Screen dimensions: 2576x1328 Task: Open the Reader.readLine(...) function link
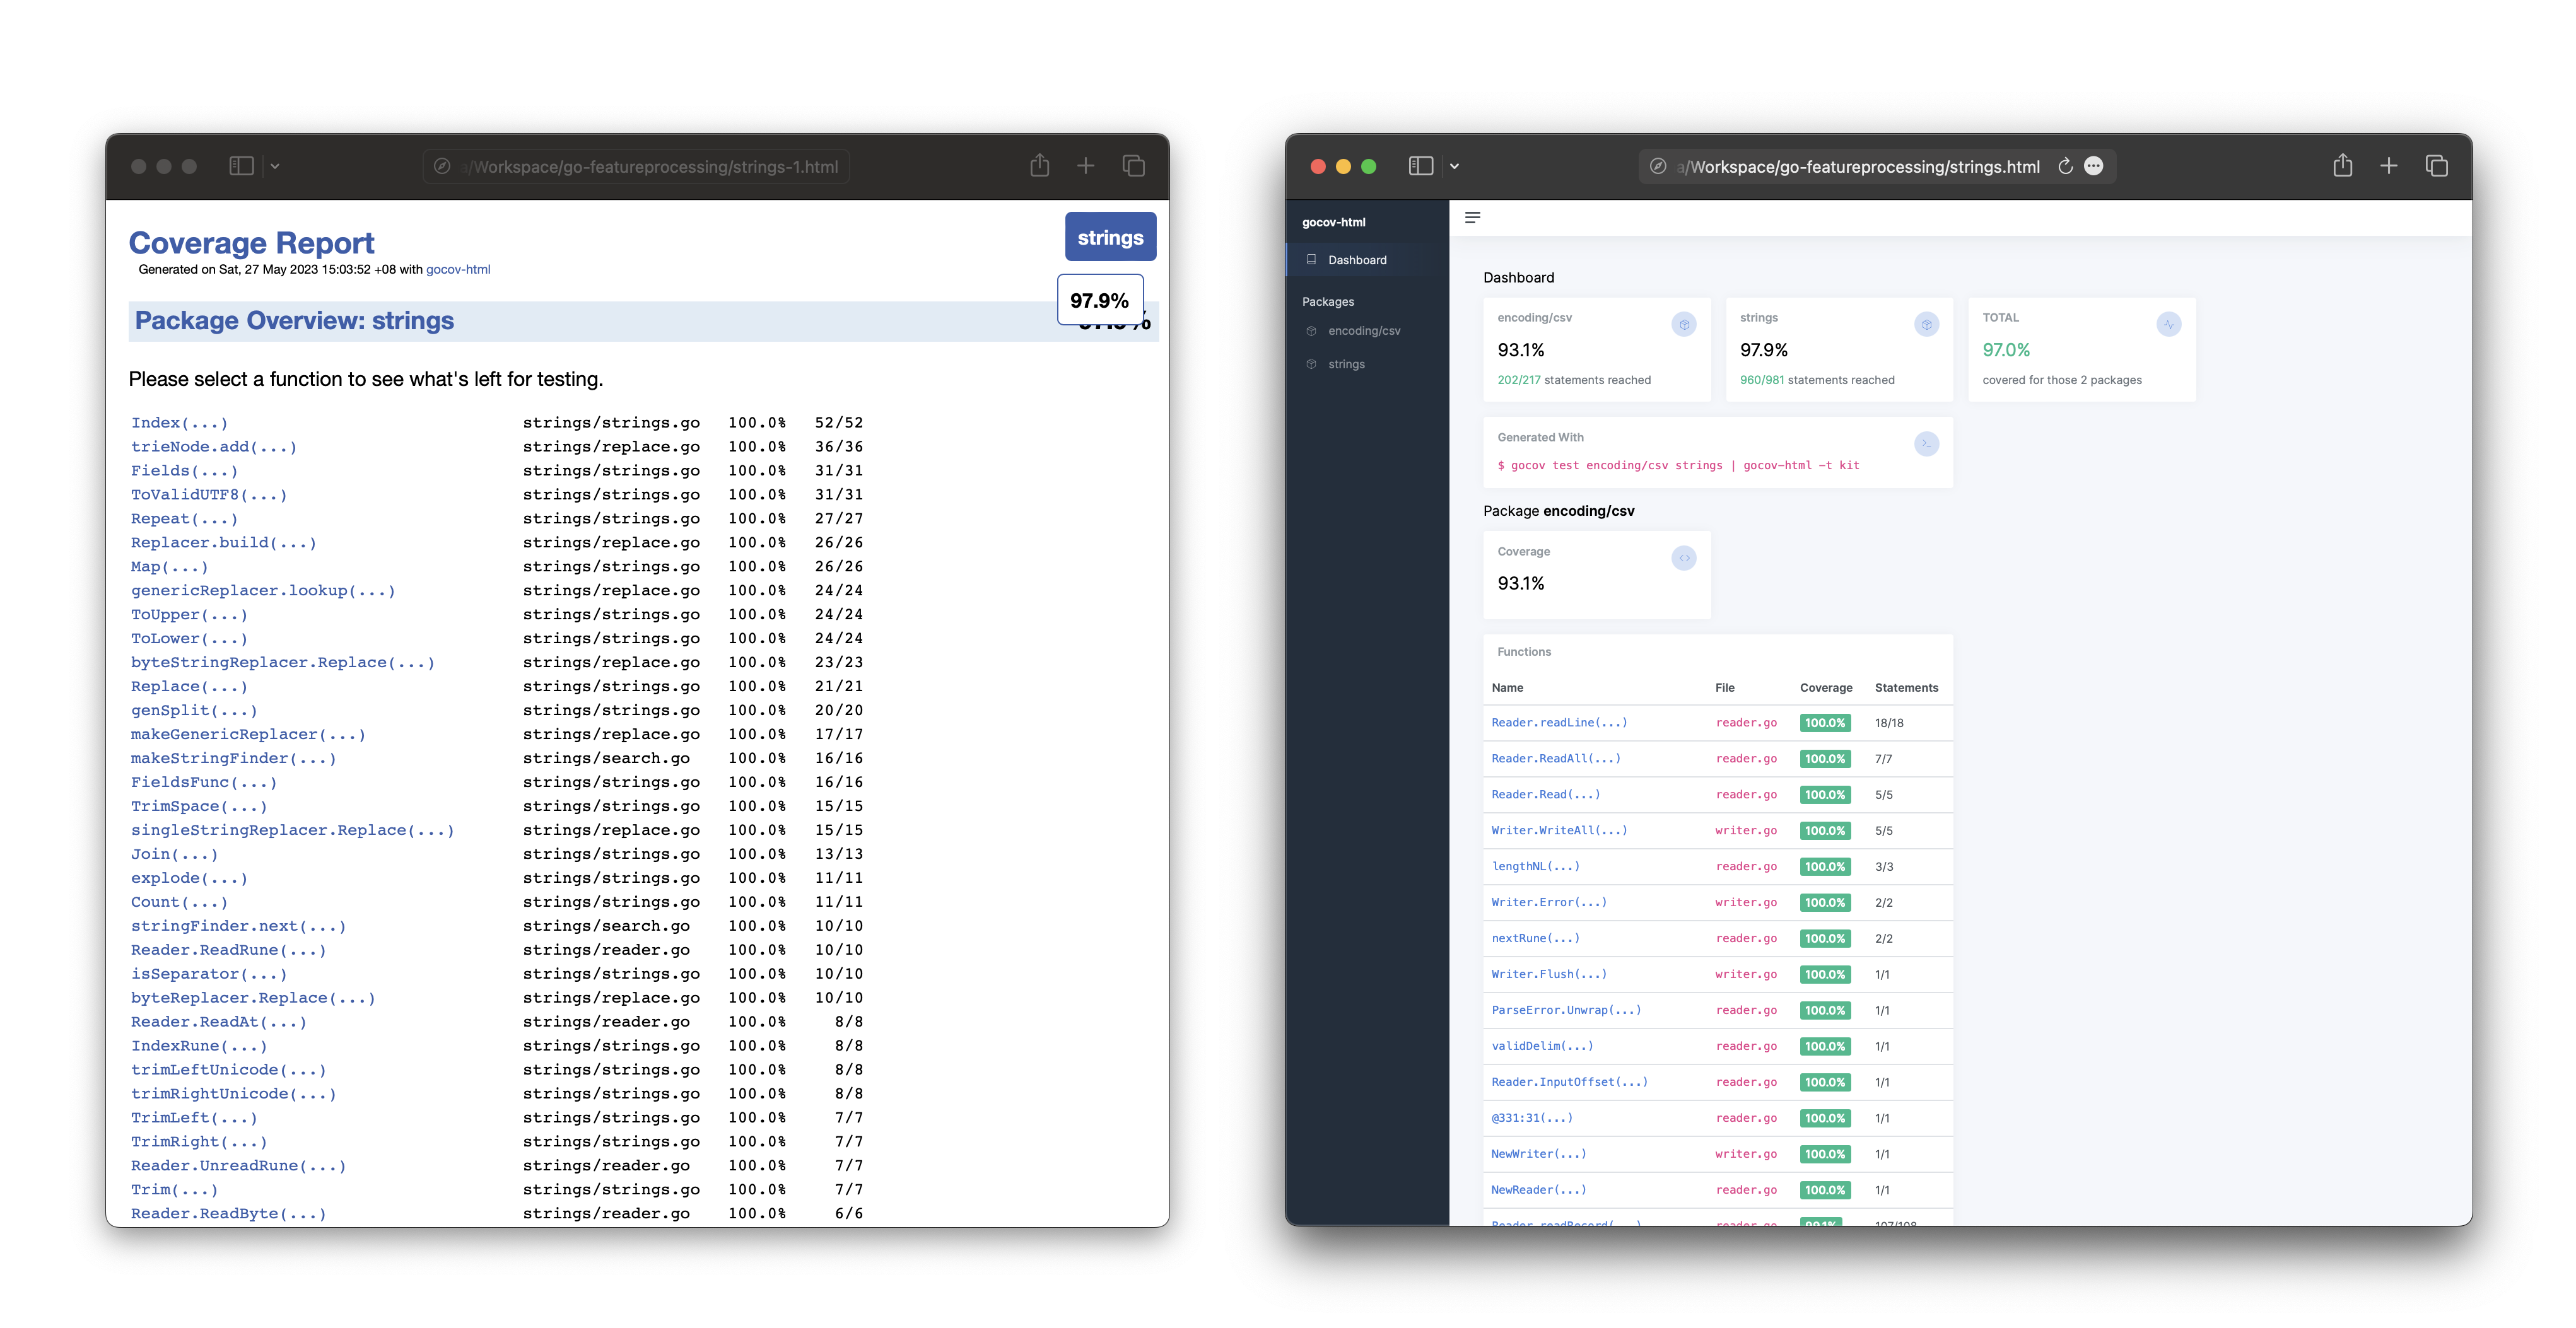1558,722
